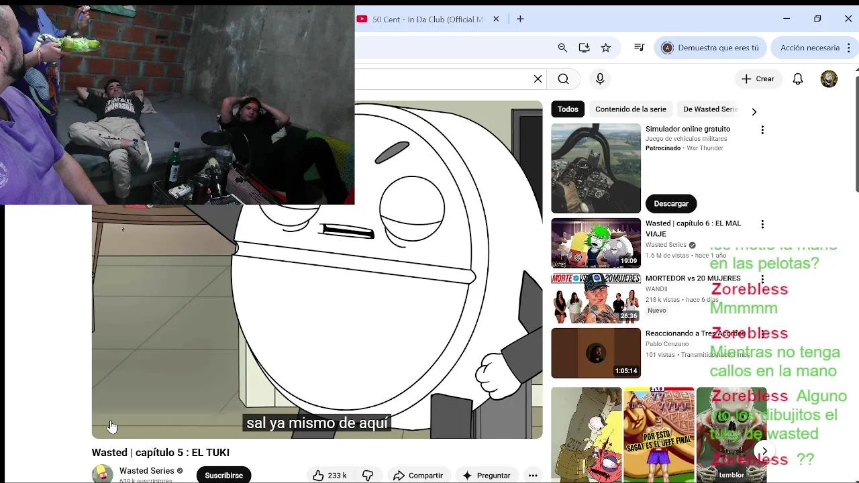
Task: Click the Suscribirse button
Action: coord(223,475)
